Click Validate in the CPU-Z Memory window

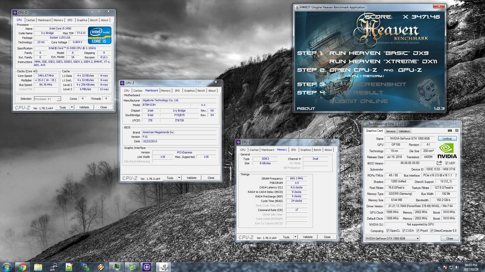308,237
